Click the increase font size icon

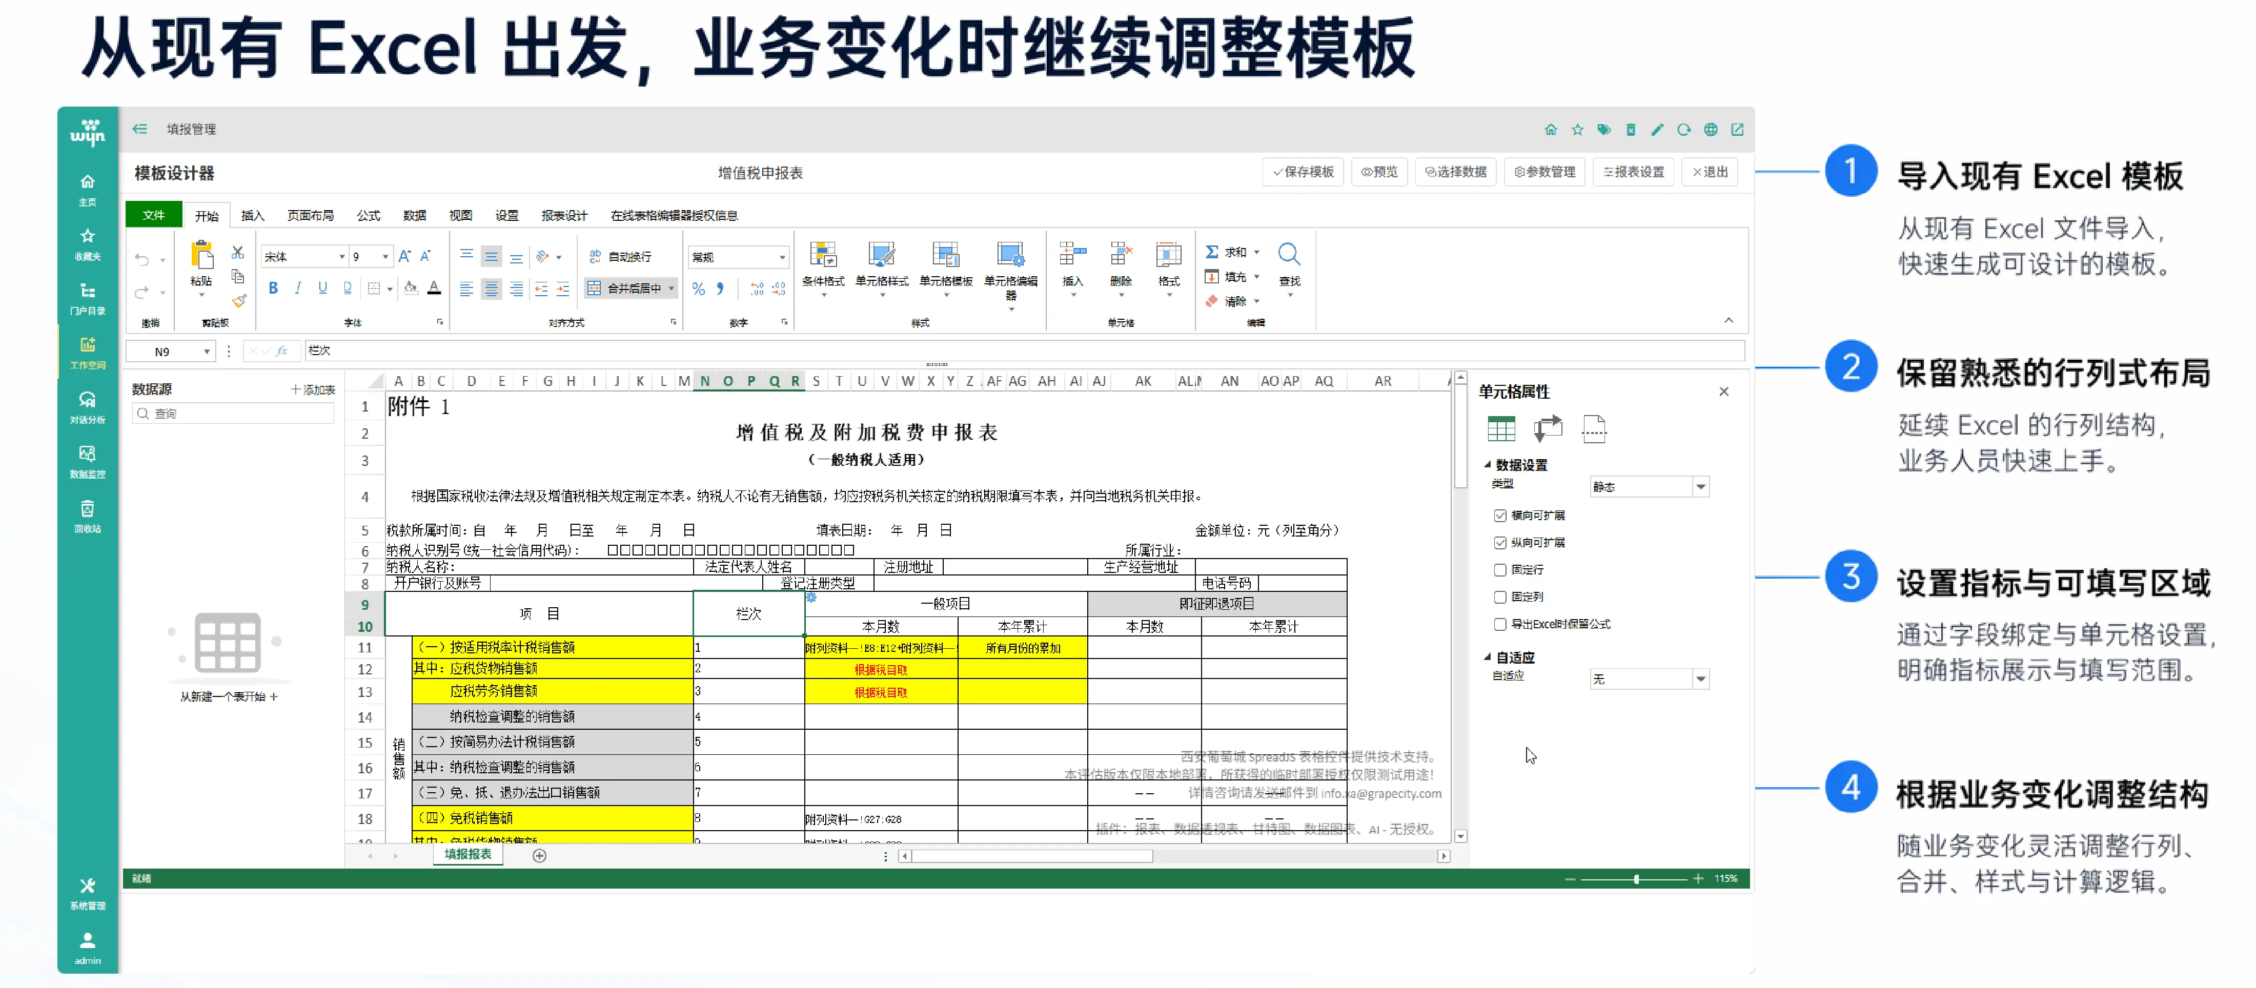404,257
